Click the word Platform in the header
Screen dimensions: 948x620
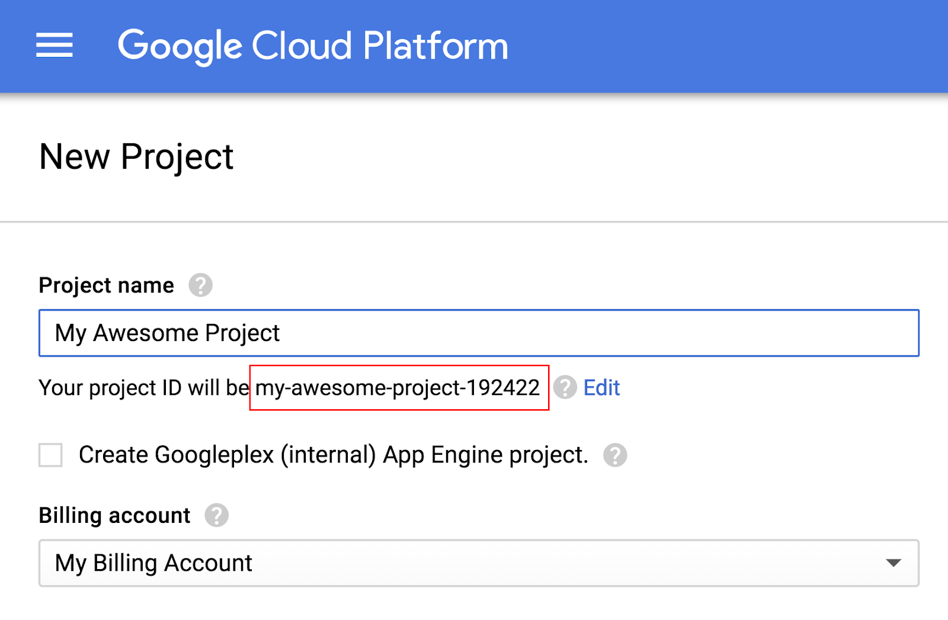435,46
